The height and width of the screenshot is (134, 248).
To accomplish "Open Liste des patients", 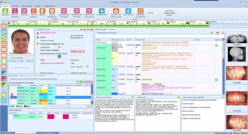I will click(33, 13).
